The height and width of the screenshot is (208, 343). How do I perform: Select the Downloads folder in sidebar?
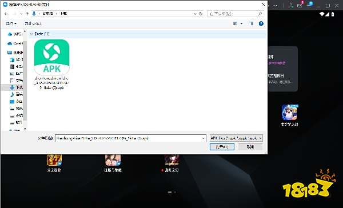16,87
